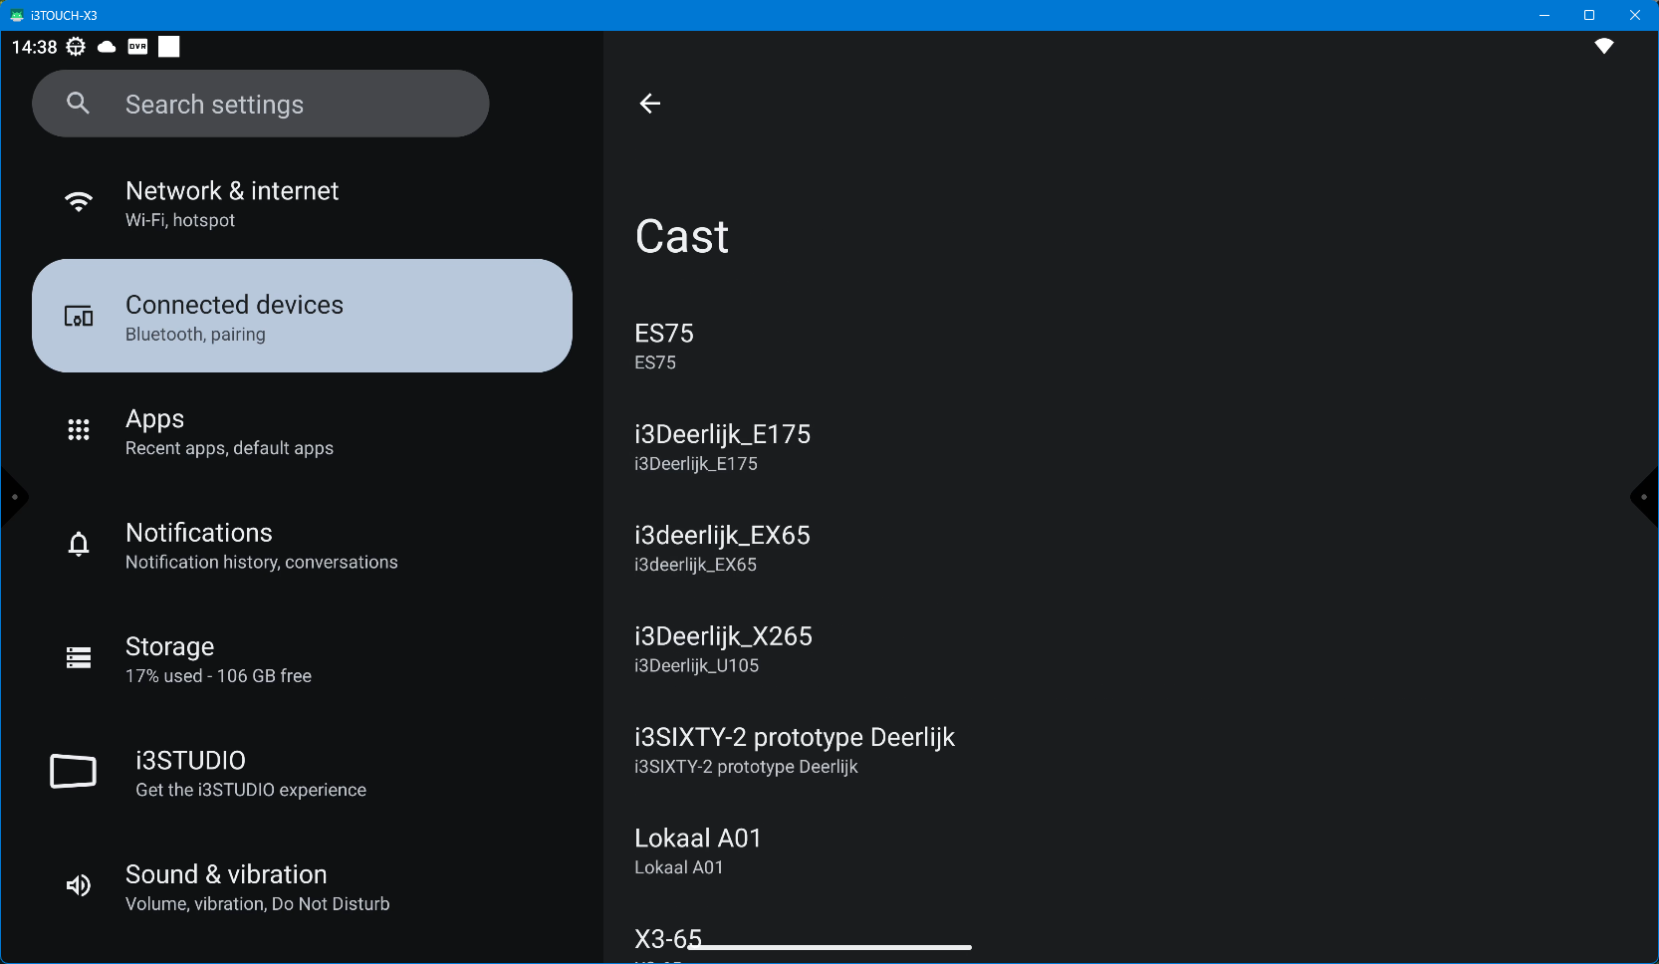Choose i3deerlijk_EX65 from the cast list

pos(722,548)
